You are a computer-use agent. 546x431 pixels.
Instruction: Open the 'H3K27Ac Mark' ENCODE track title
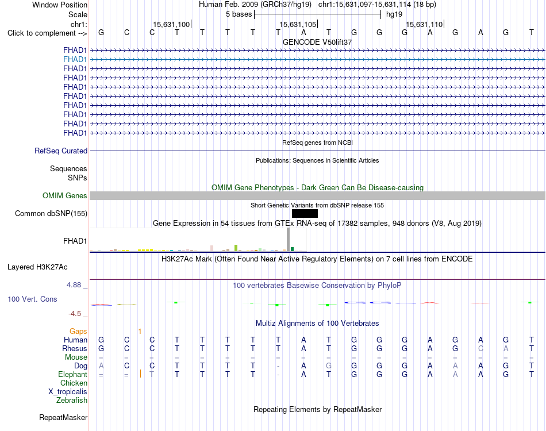[317, 259]
